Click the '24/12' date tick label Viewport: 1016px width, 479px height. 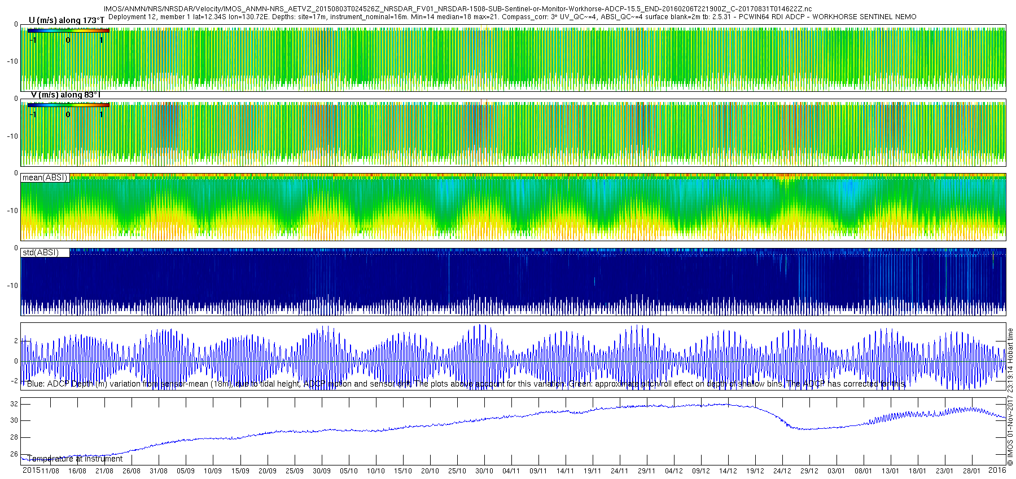pyautogui.click(x=782, y=471)
